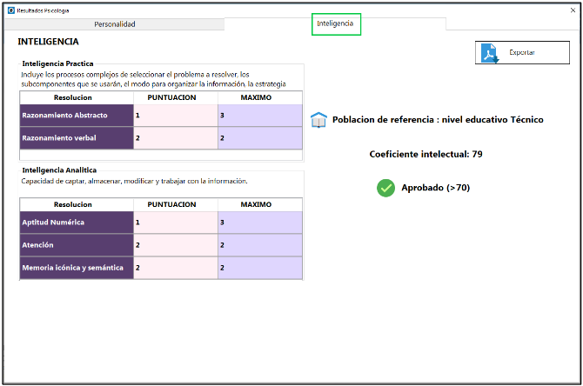Click the Resultados Psicologia app icon in title bar
The image size is (583, 386).
(x=10, y=10)
